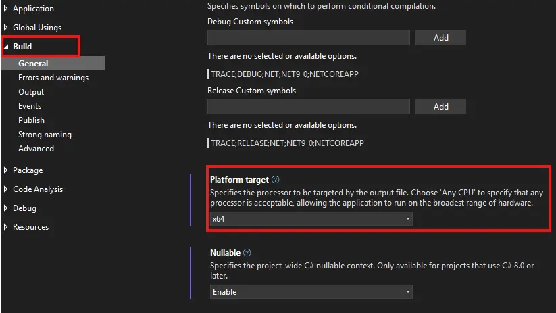This screenshot has height=313, width=556.
Task: Focus the Debug Custom symbols text field
Action: click(x=309, y=38)
